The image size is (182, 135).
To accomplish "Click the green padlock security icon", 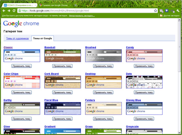I will coord(20,11).
